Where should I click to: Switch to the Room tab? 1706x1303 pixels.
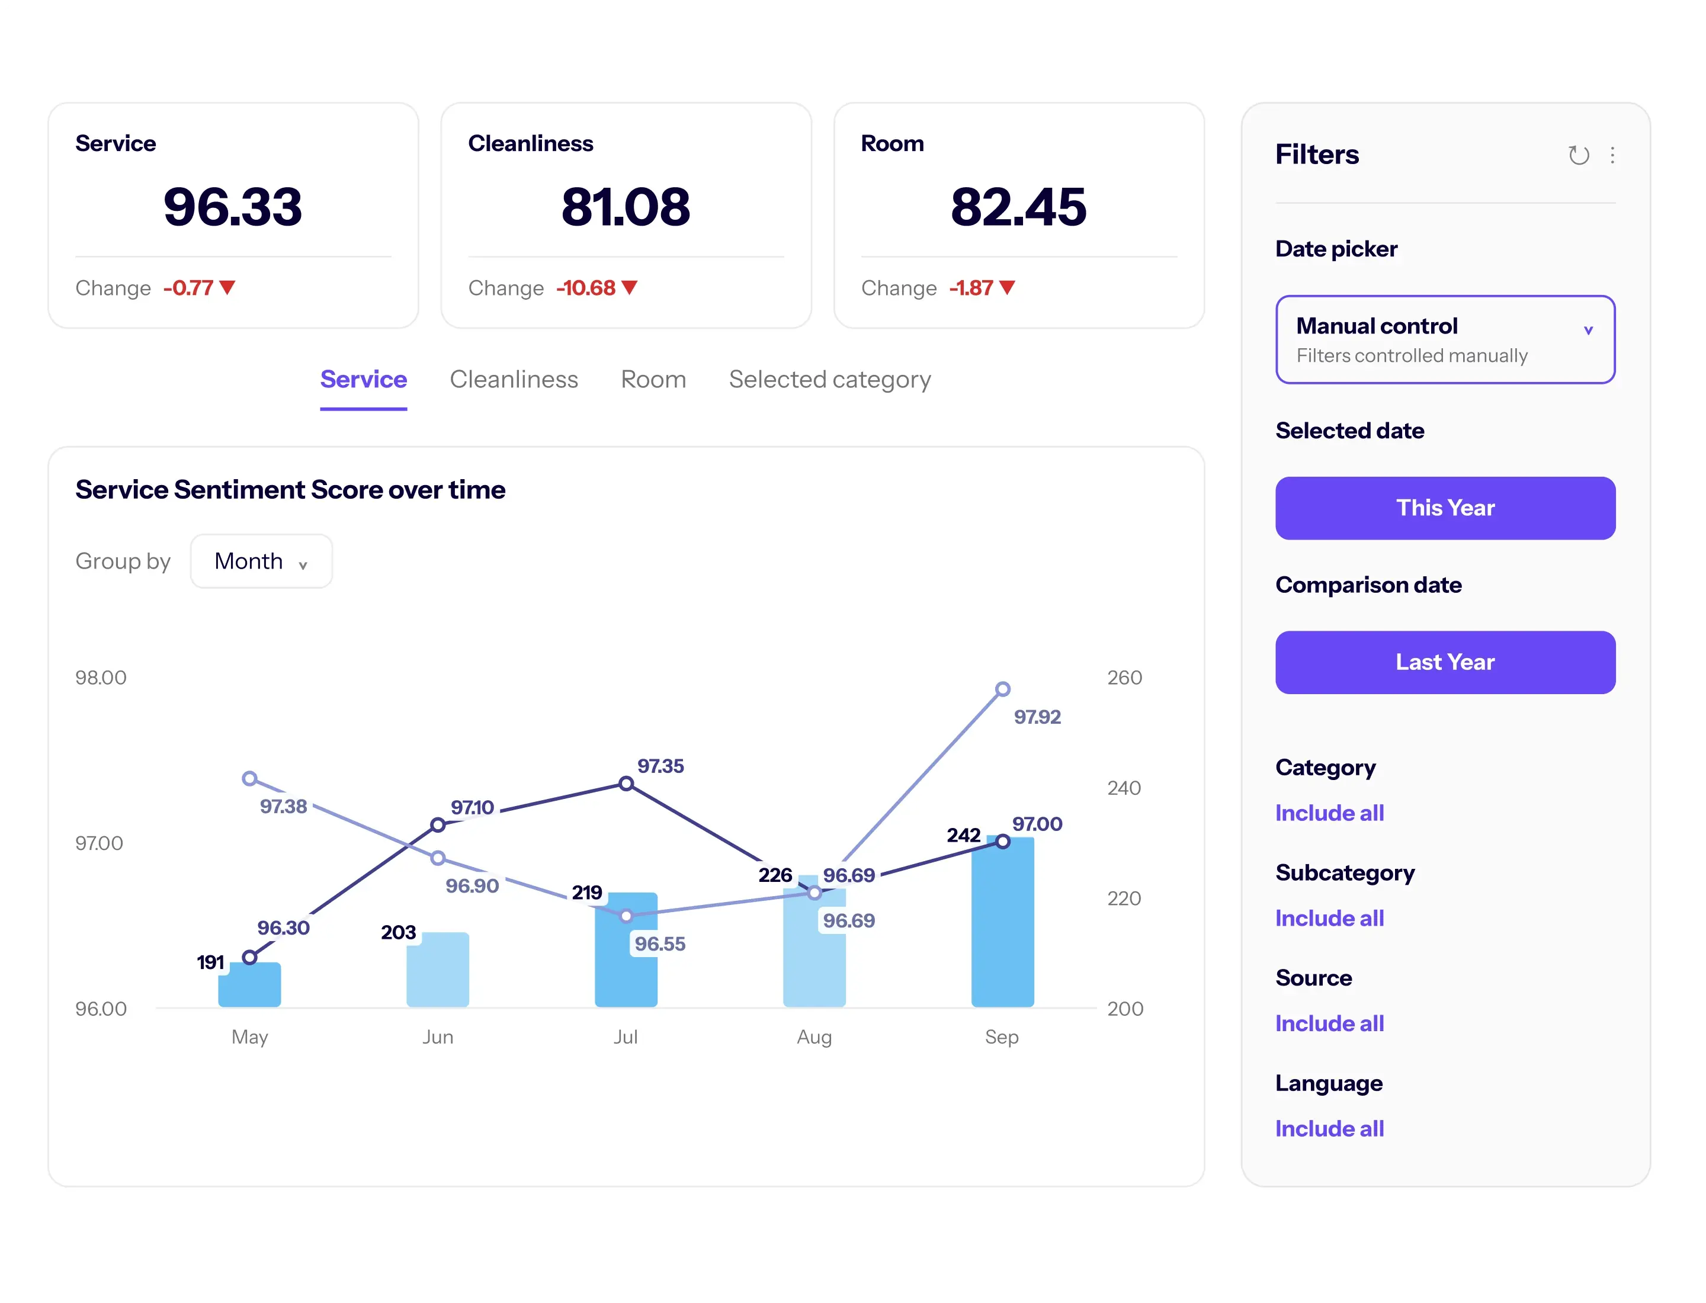tap(653, 380)
